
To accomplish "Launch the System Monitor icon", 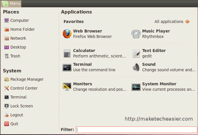I will click(136, 87).
